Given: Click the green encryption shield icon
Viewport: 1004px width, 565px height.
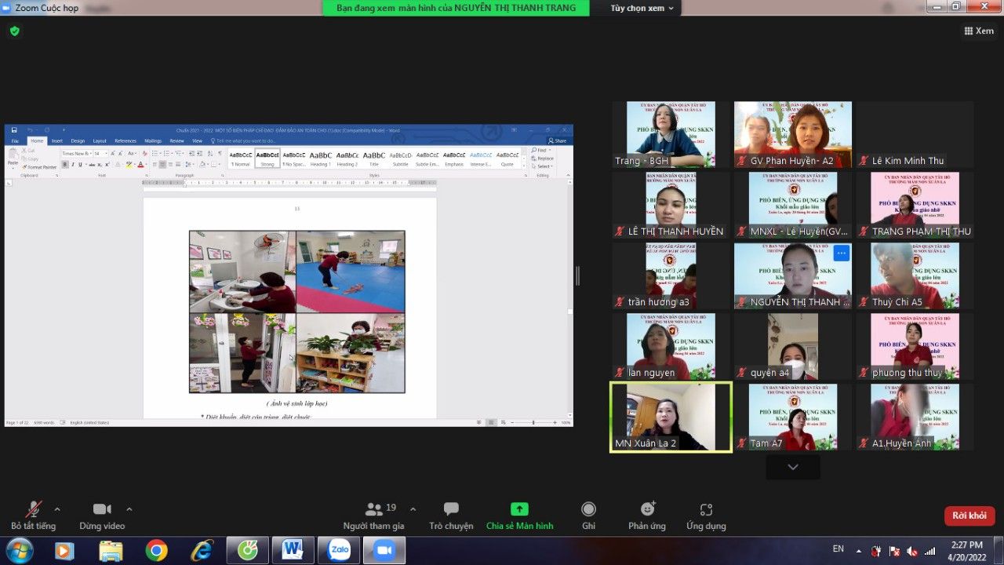Looking at the screenshot, I should 14,31.
